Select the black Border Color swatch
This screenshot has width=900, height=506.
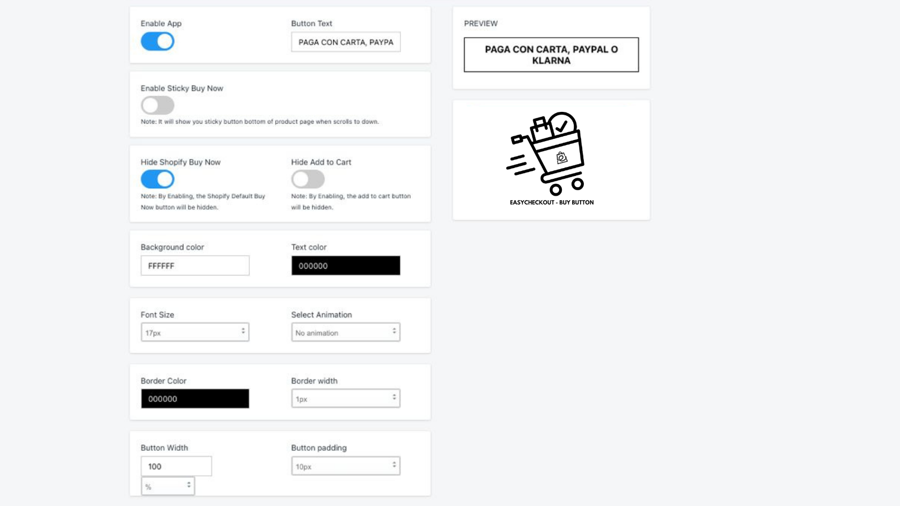click(x=195, y=399)
